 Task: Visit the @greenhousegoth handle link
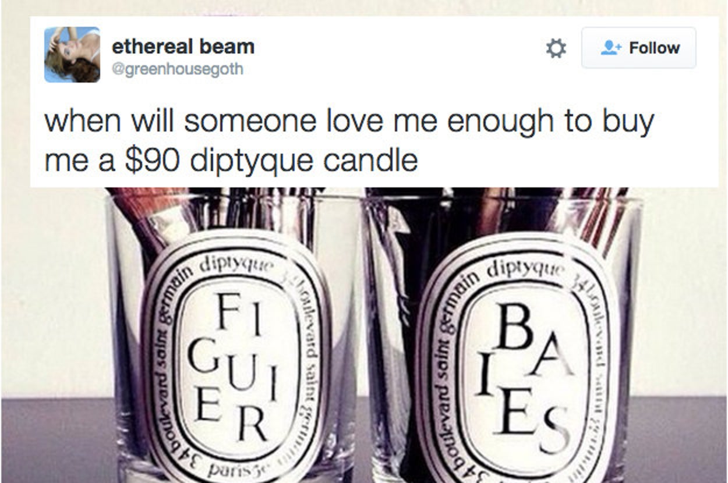[177, 70]
